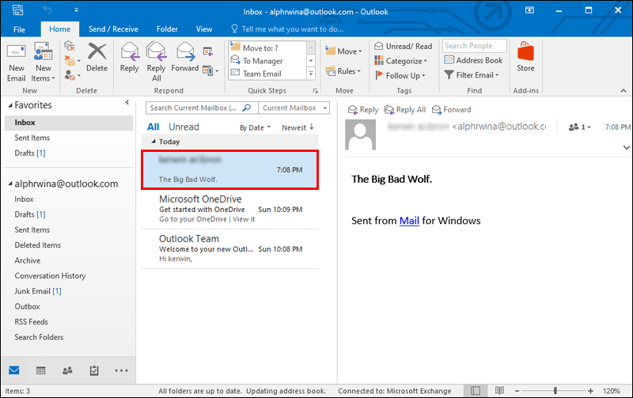Open the Microsoft OneDrive message

pos(229,209)
